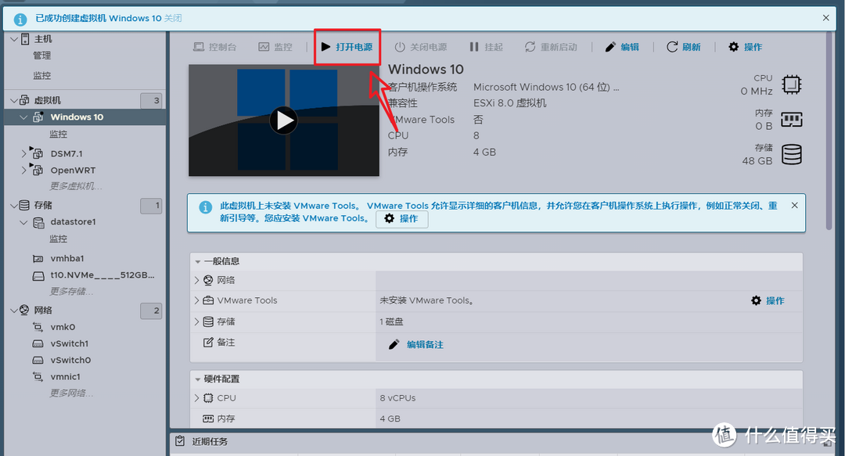Viewport: 845px width, 456px height.
Task: Open 管理 under host
Action: click(x=42, y=56)
